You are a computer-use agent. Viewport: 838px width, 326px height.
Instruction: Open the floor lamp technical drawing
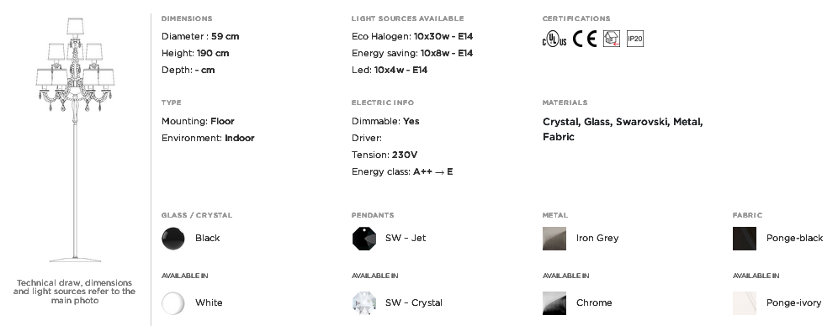[x=75, y=139]
